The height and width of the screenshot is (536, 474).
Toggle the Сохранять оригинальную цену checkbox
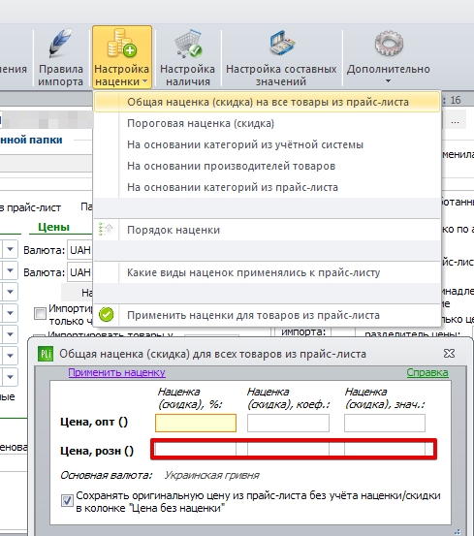pyautogui.click(x=67, y=501)
